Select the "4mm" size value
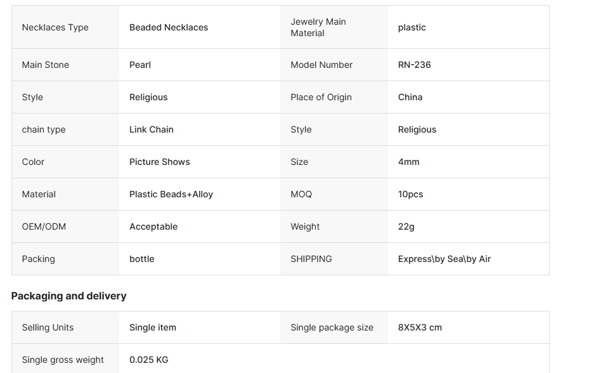Viewport: 589px width, 373px height. click(x=409, y=162)
